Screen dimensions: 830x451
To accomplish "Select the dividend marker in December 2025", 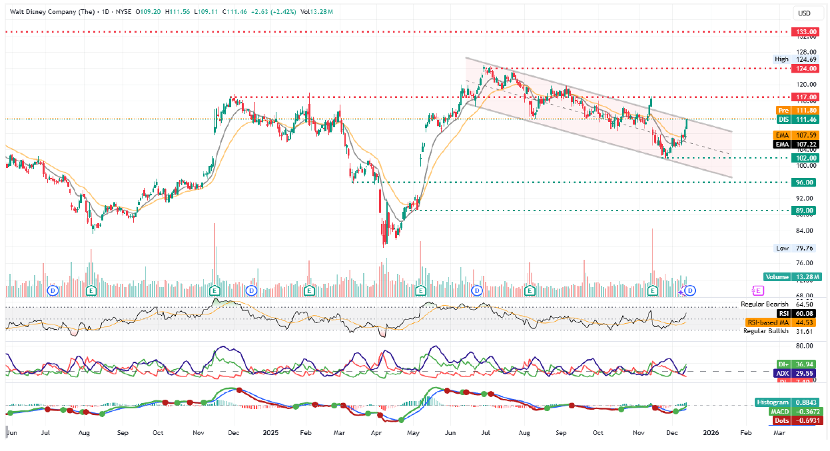I will pyautogui.click(x=691, y=290).
